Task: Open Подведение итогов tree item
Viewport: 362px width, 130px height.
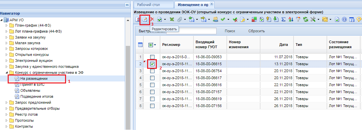Action: [x=37, y=96]
